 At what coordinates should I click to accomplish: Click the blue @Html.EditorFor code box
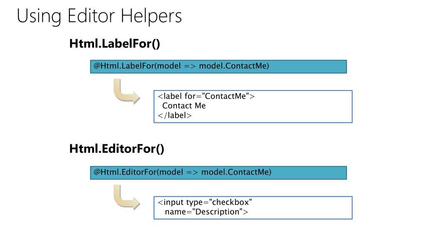(x=218, y=173)
